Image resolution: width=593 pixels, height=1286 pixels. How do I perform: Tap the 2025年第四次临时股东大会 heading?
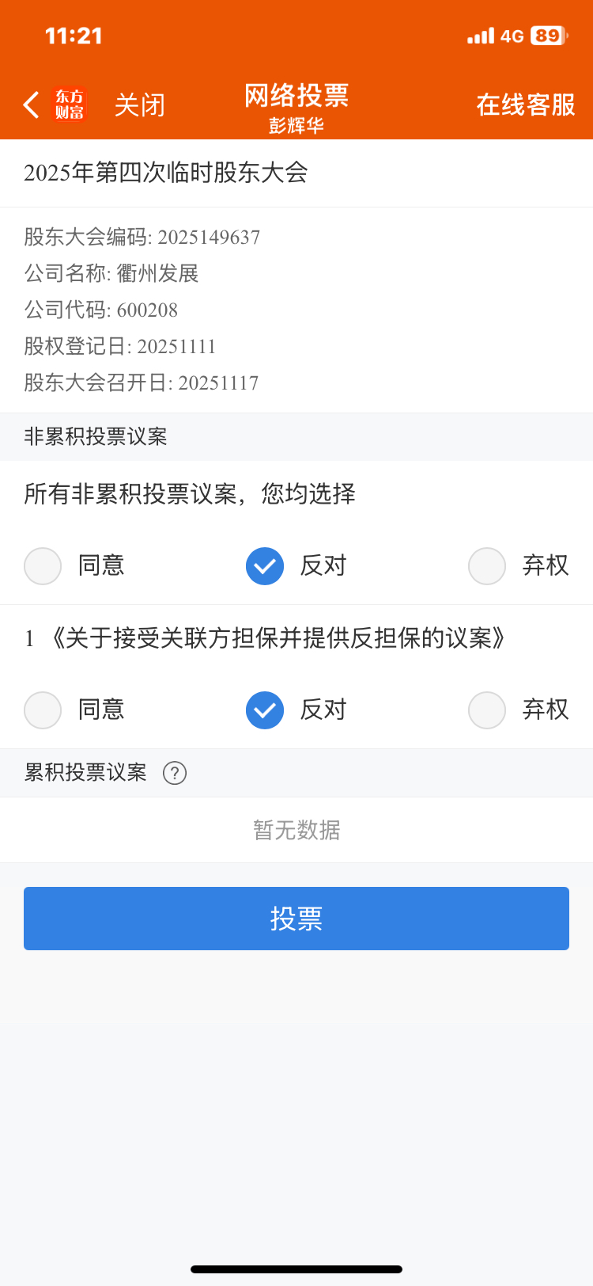[x=166, y=173]
